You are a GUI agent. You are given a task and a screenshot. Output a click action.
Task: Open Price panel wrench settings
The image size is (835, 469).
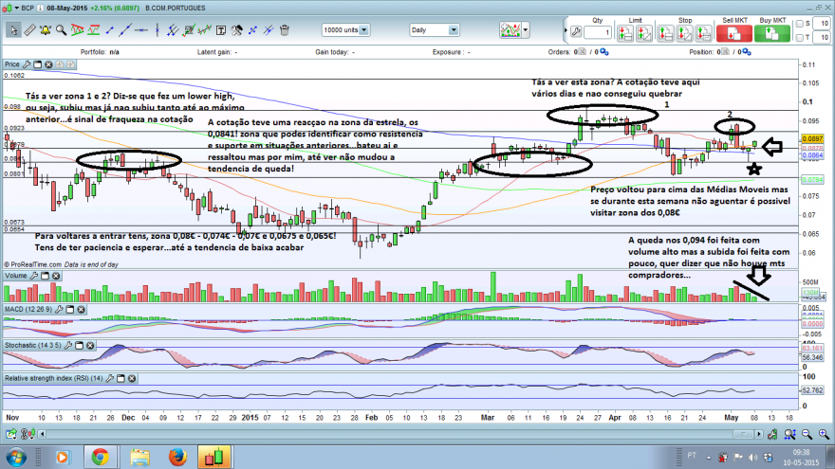click(27, 64)
